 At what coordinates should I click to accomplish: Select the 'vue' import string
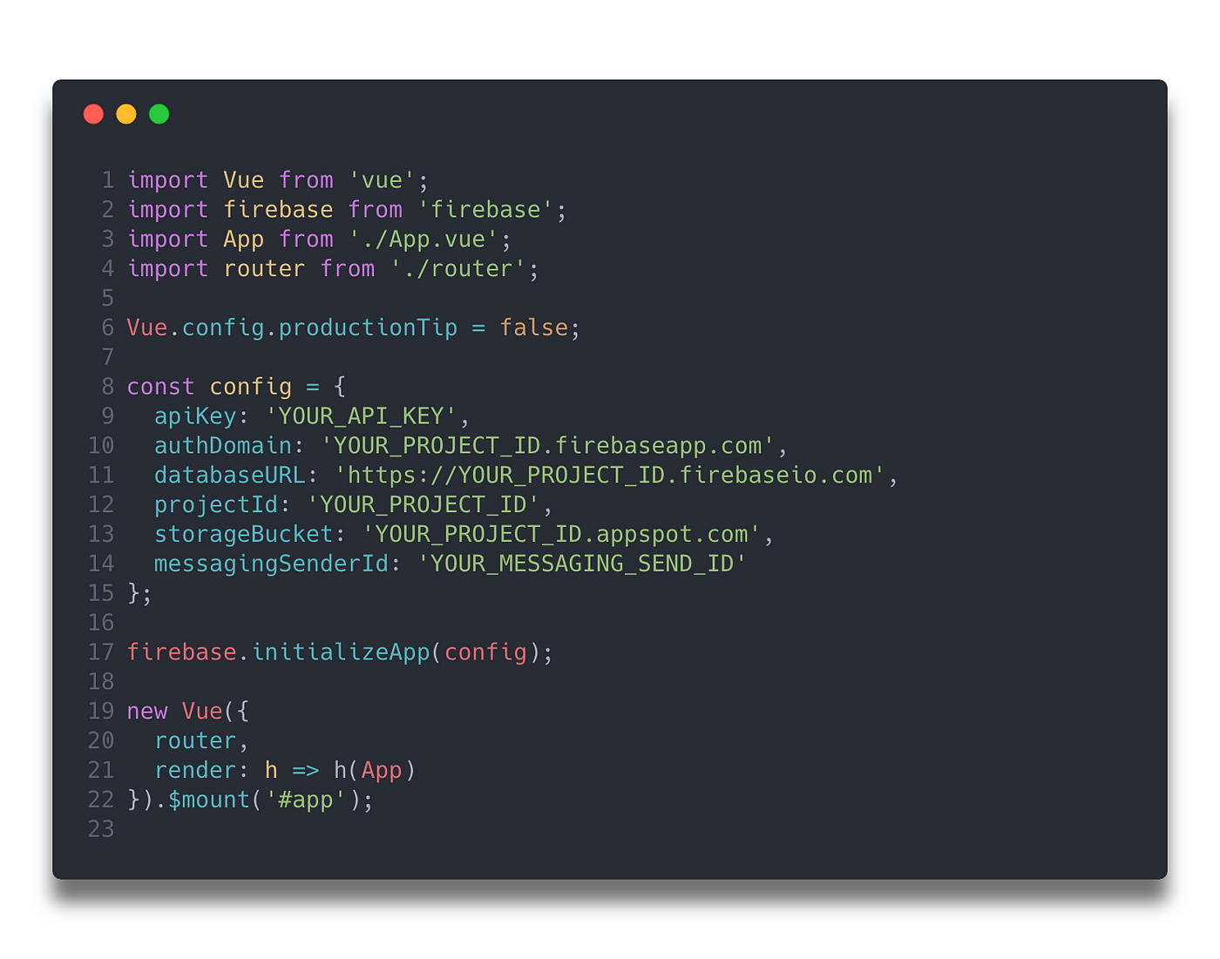tap(382, 180)
